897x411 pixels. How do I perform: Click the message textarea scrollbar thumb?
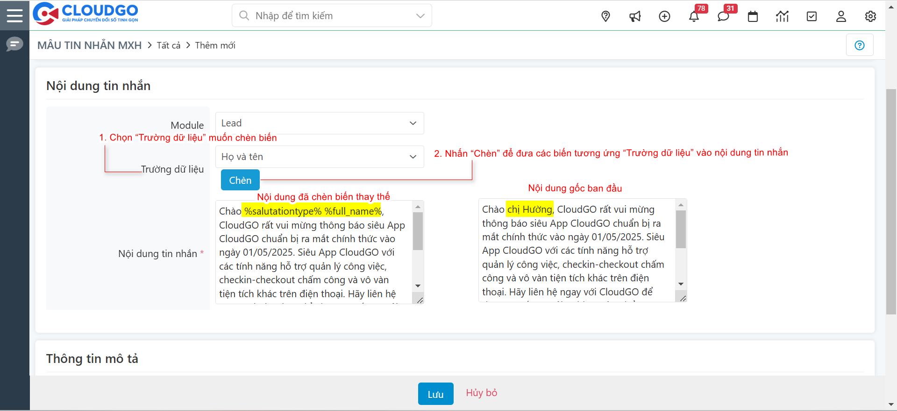click(x=418, y=231)
